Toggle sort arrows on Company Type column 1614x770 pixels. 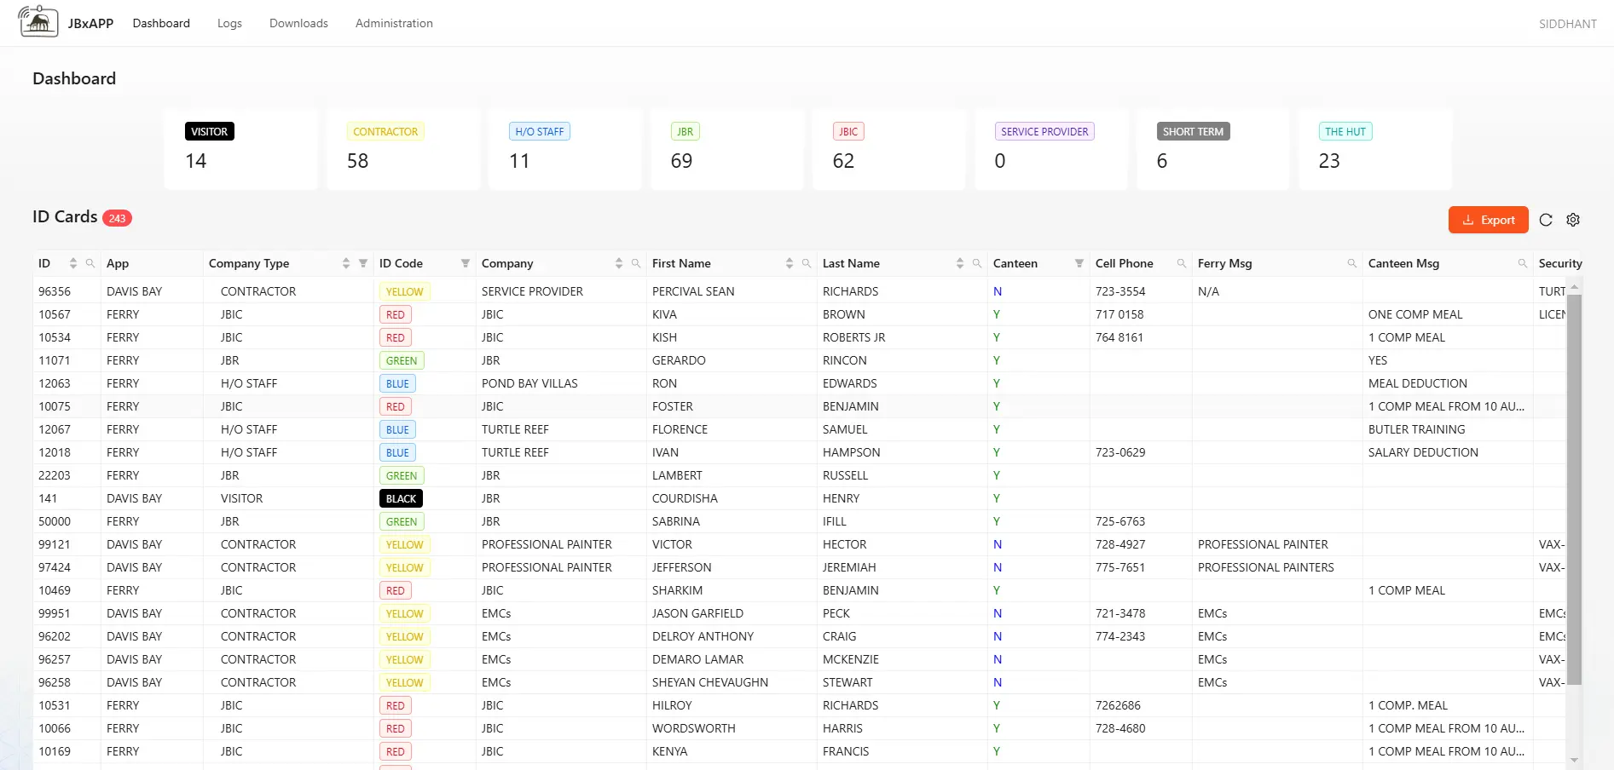click(x=346, y=263)
